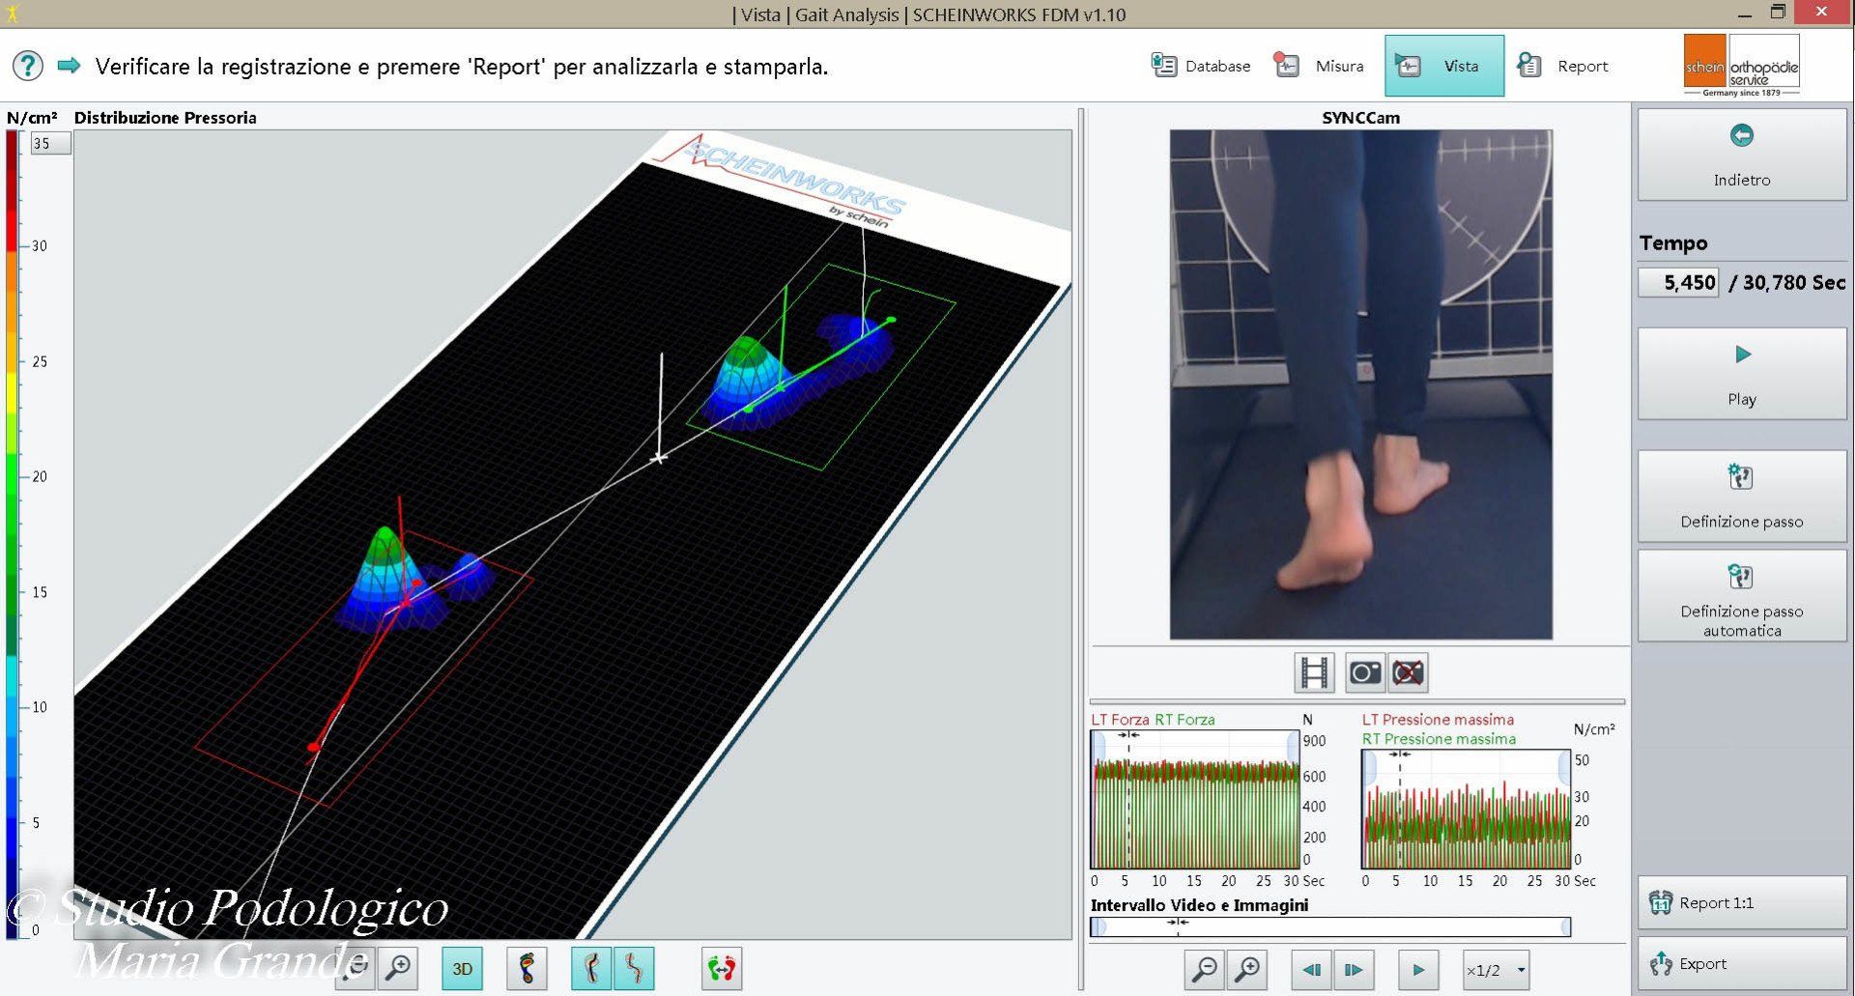The image size is (1855, 996).
Task: Toggle the second gait line footprint button
Action: 634,968
